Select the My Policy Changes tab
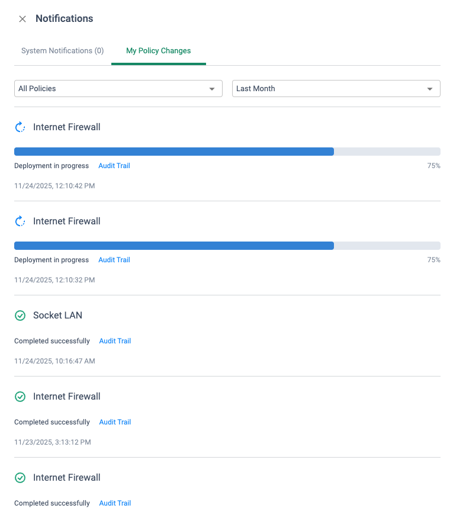This screenshot has width=450, height=518. (159, 51)
